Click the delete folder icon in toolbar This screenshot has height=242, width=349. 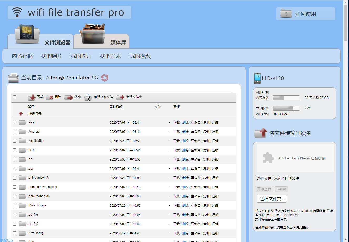(x=50, y=97)
